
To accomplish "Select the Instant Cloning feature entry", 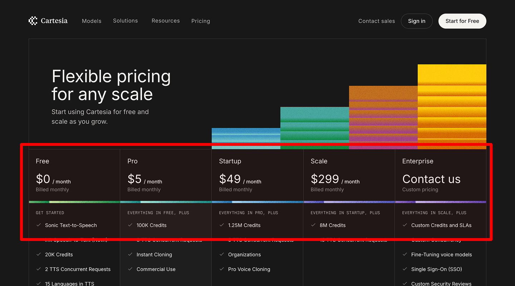I will coord(154,255).
